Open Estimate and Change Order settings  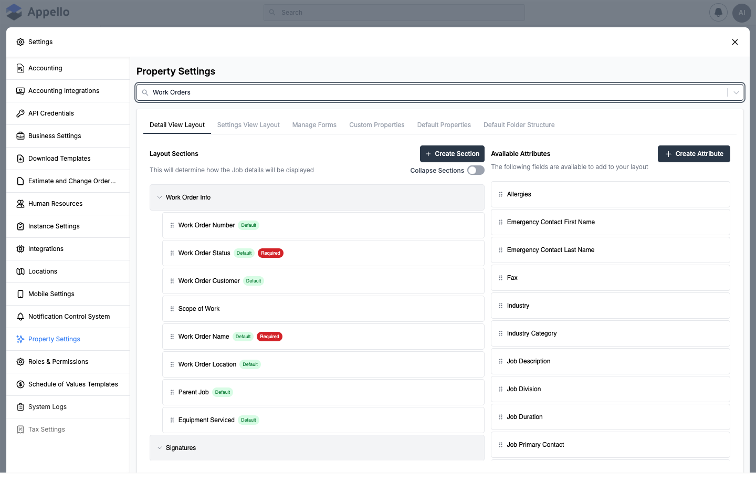(68, 181)
